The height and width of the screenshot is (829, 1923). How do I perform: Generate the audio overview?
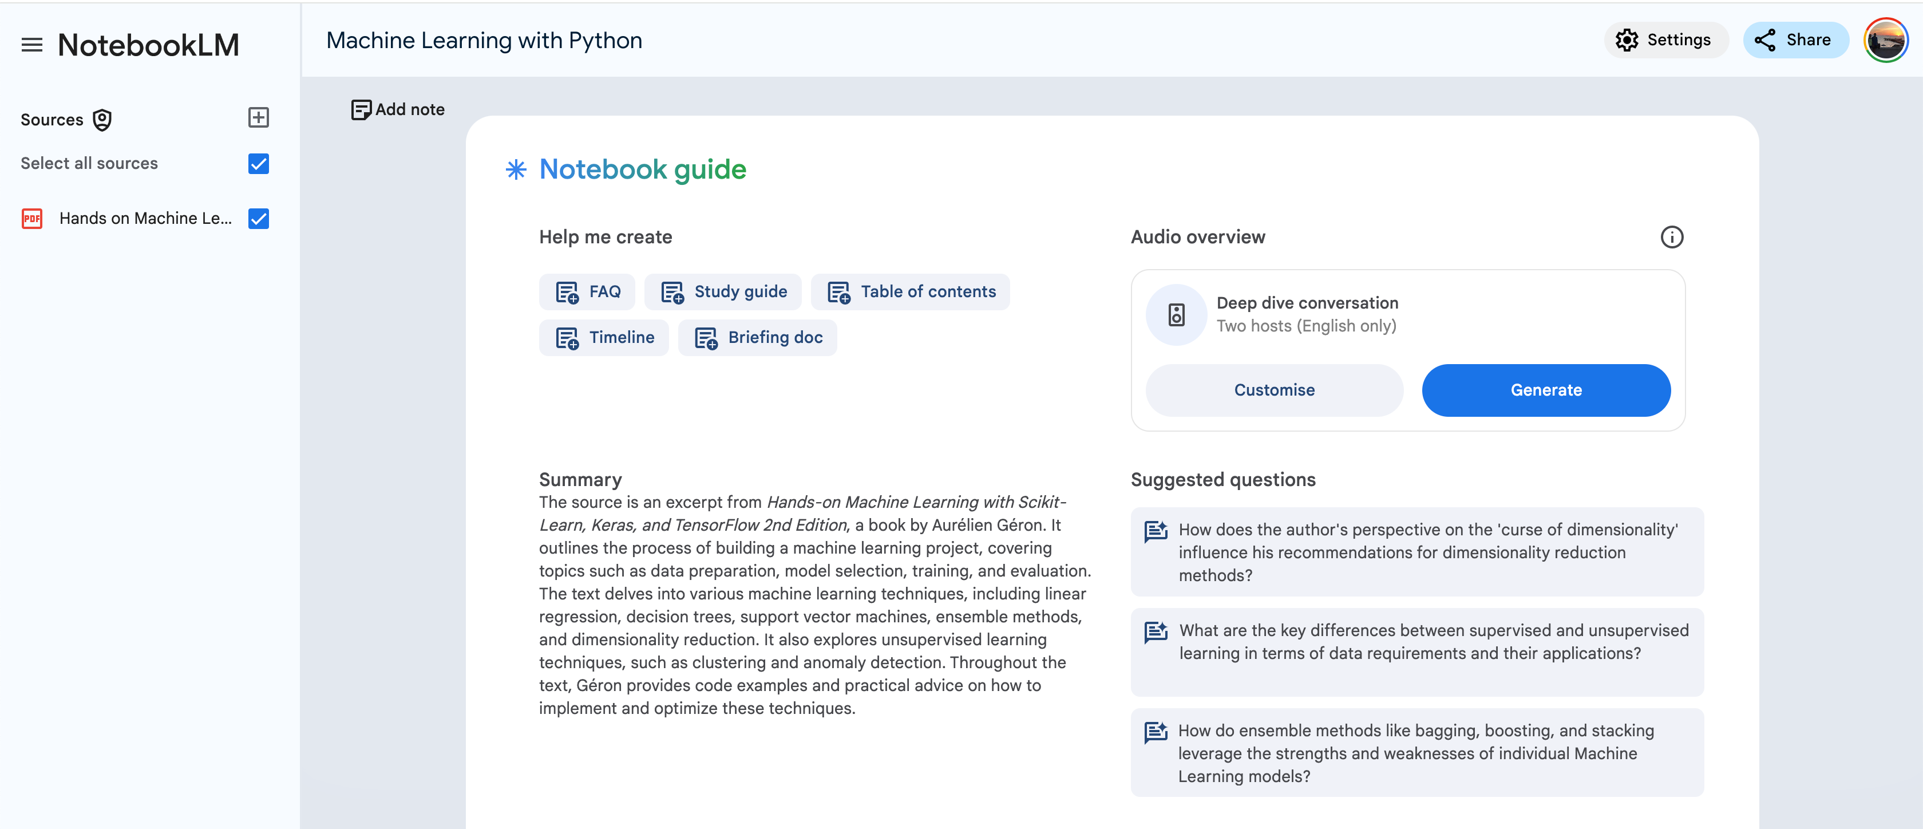[1545, 390]
